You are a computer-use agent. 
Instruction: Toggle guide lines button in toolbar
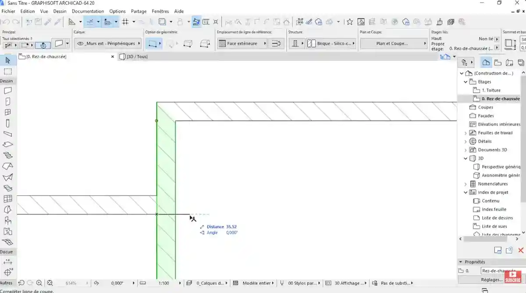[x=90, y=21]
